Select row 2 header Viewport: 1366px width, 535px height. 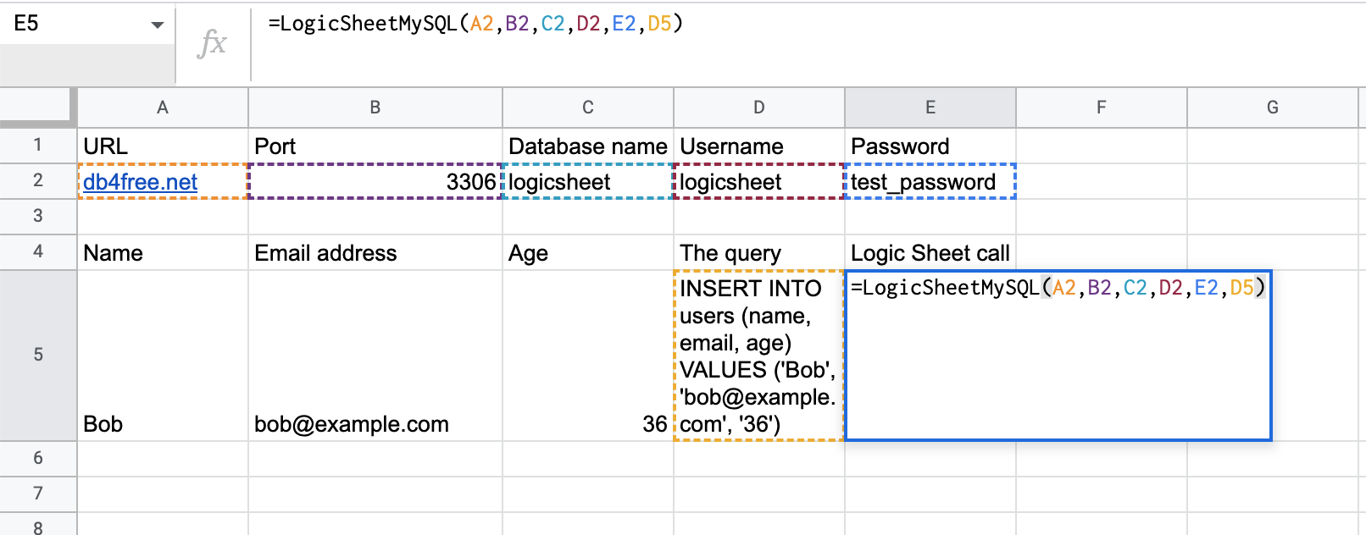[38, 180]
